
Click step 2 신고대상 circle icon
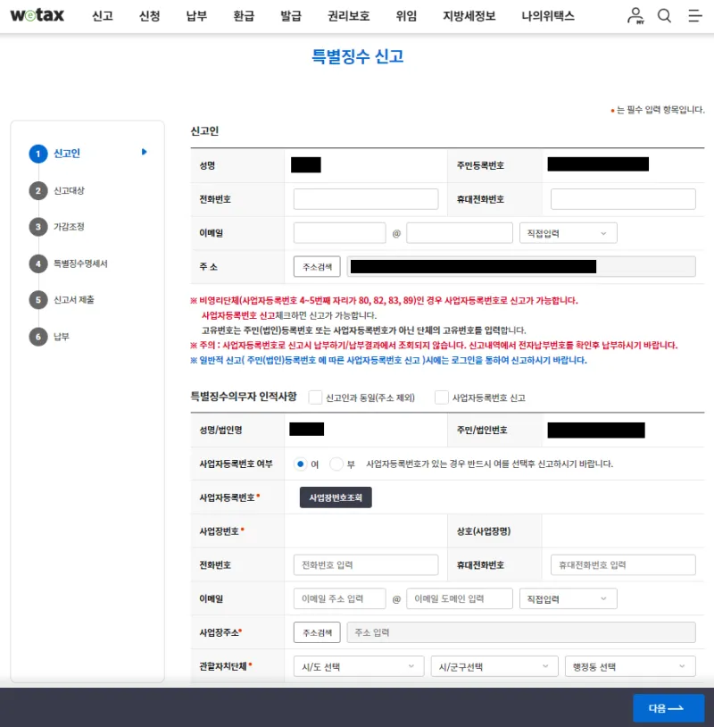[37, 190]
